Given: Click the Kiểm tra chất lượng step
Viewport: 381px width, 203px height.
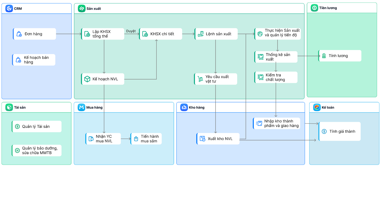Looking at the screenshot, I should point(276,77).
